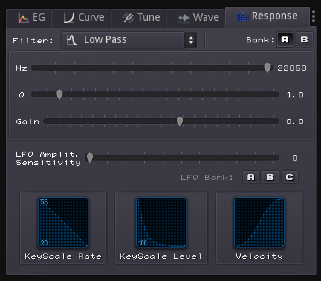Click the LFO sensitivity value 0
321x281 pixels.
coord(295,158)
